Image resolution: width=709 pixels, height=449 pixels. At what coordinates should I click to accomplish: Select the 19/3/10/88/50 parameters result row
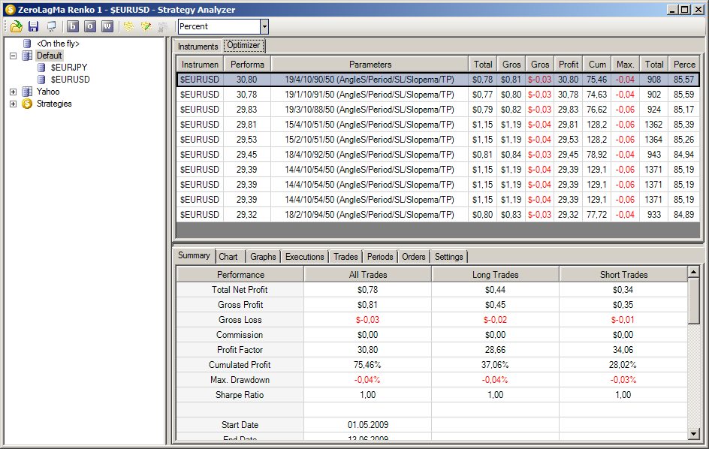point(438,110)
